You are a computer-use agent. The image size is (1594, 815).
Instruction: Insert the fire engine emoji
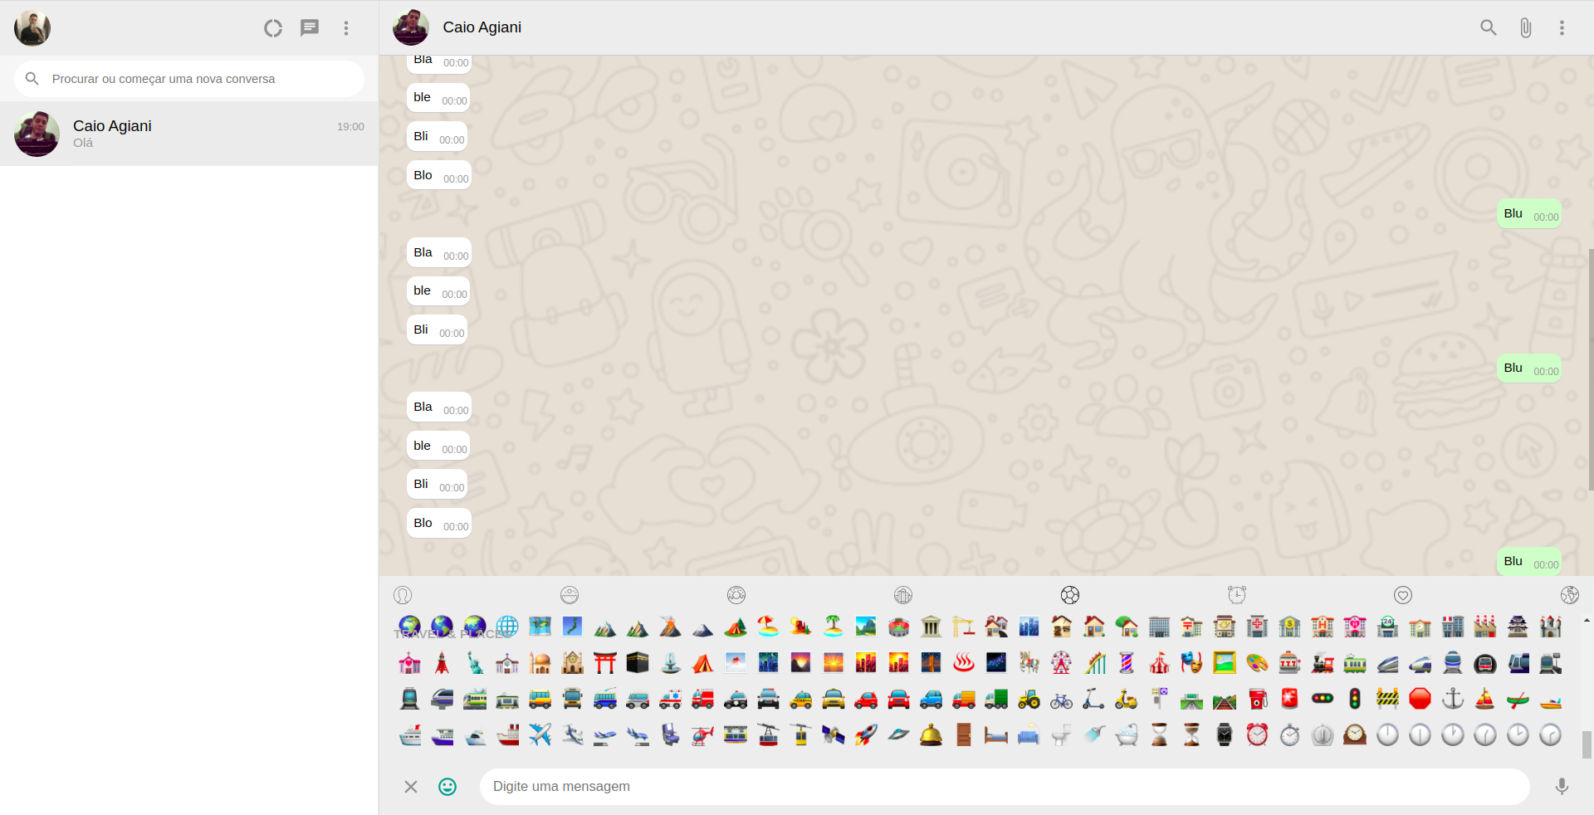click(702, 699)
